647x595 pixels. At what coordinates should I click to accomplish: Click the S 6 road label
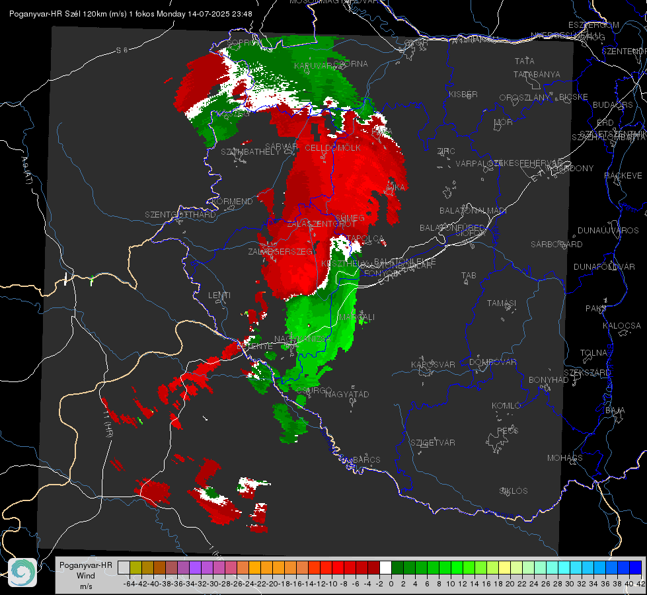click(122, 50)
